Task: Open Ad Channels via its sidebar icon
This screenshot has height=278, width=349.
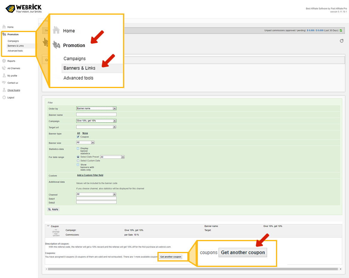Action: pyautogui.click(x=4, y=68)
